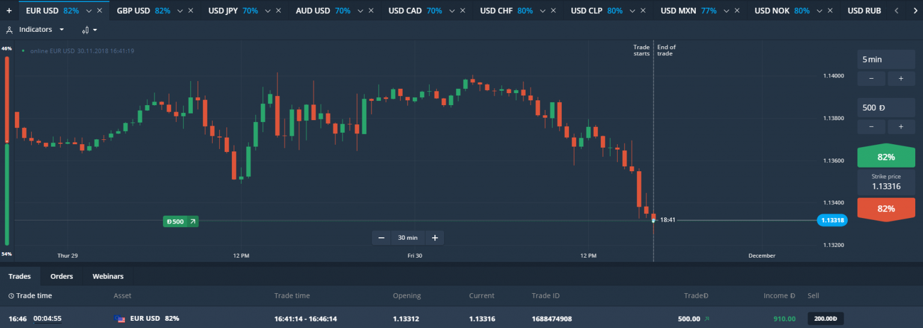This screenshot has width=923, height=328.
Task: Increase the 5 min trade duration
Action: point(901,78)
